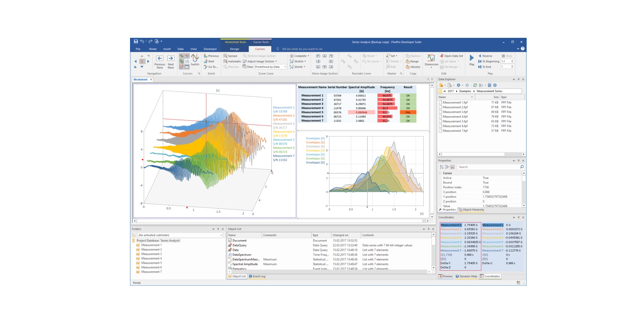Open the File menu
617x325 pixels.
click(138, 49)
